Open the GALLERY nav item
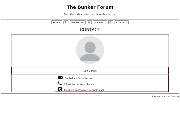Screen dimensions: 180x135 click(x=100, y=22)
